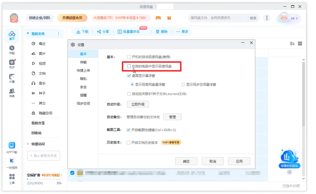This screenshot has height=194, width=316.
Task: Click the search box 搜网盘文件
Action: 218,18
